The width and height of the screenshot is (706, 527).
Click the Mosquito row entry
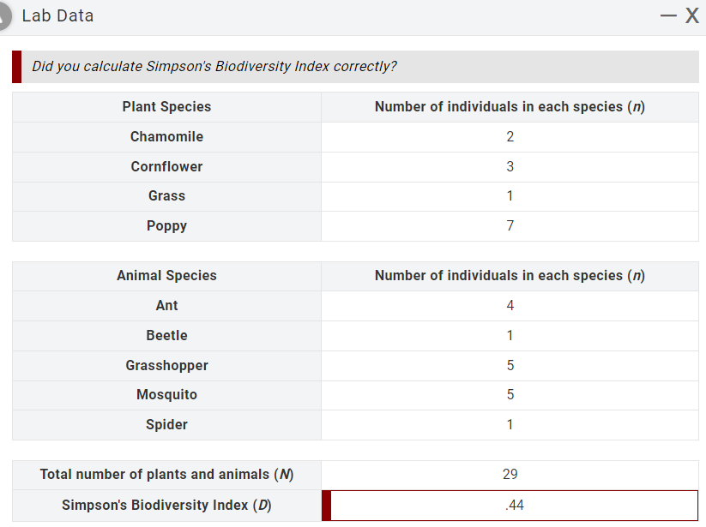tap(166, 394)
